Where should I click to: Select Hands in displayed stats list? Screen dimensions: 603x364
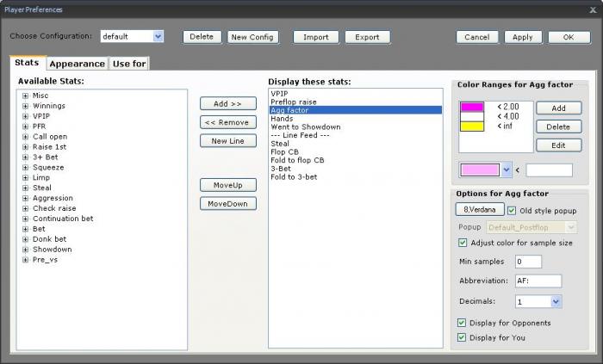click(355, 119)
